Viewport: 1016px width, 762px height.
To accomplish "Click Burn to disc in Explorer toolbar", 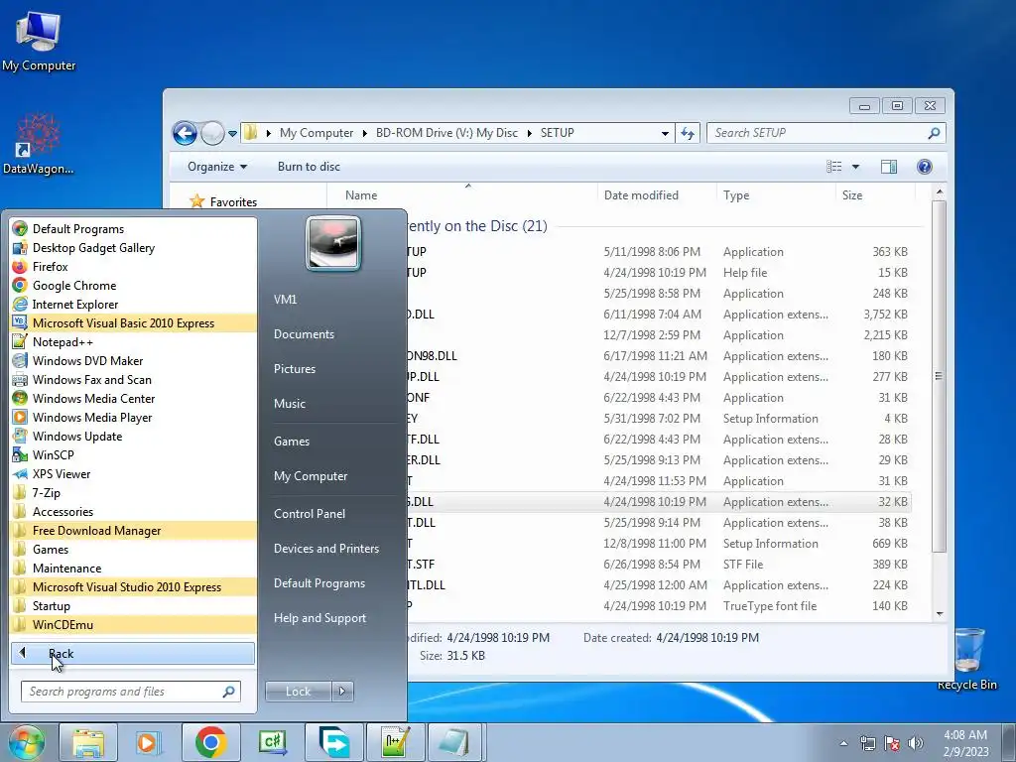I will [x=309, y=167].
